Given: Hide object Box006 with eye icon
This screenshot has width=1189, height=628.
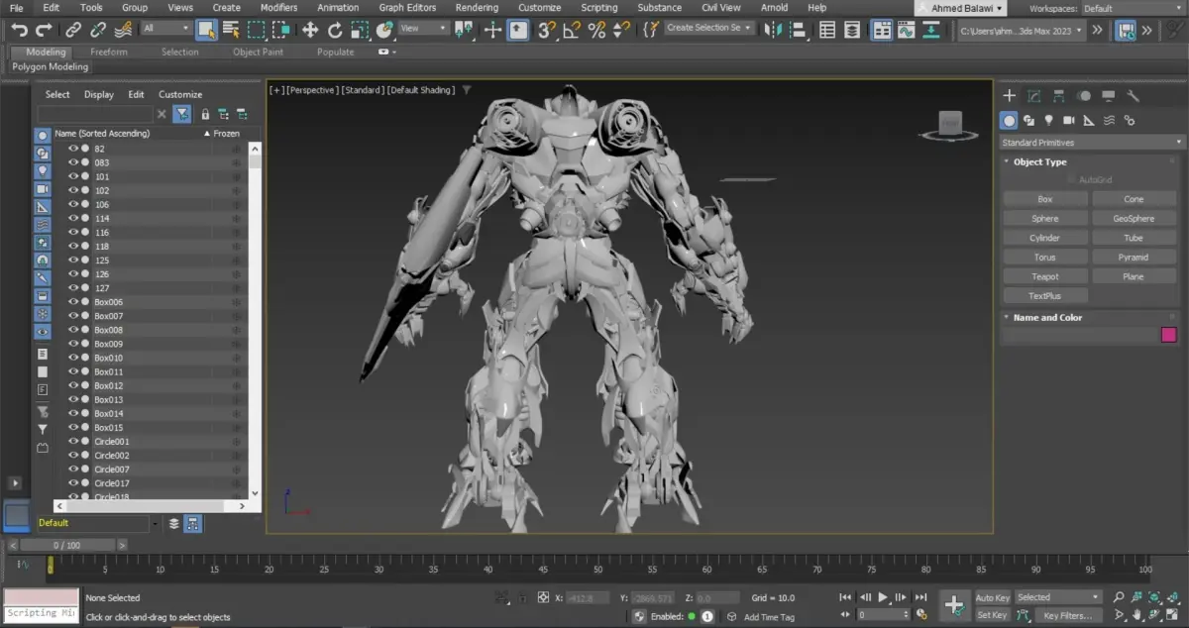Looking at the screenshot, I should (72, 302).
